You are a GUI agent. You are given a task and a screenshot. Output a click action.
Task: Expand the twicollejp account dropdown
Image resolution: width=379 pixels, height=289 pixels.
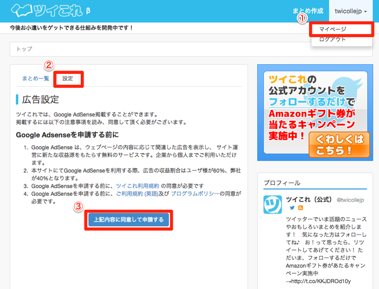(350, 11)
